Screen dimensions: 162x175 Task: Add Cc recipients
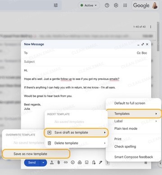click(139, 53)
